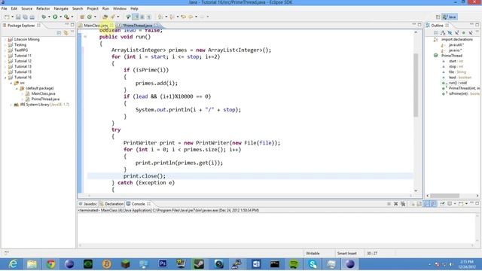The width and height of the screenshot is (482, 271).
Task: Select the lead : boolean field in Outline
Action: coord(460,78)
